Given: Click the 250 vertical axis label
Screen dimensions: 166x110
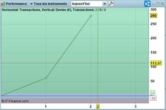Looking at the screenshot, I should point(153,24).
